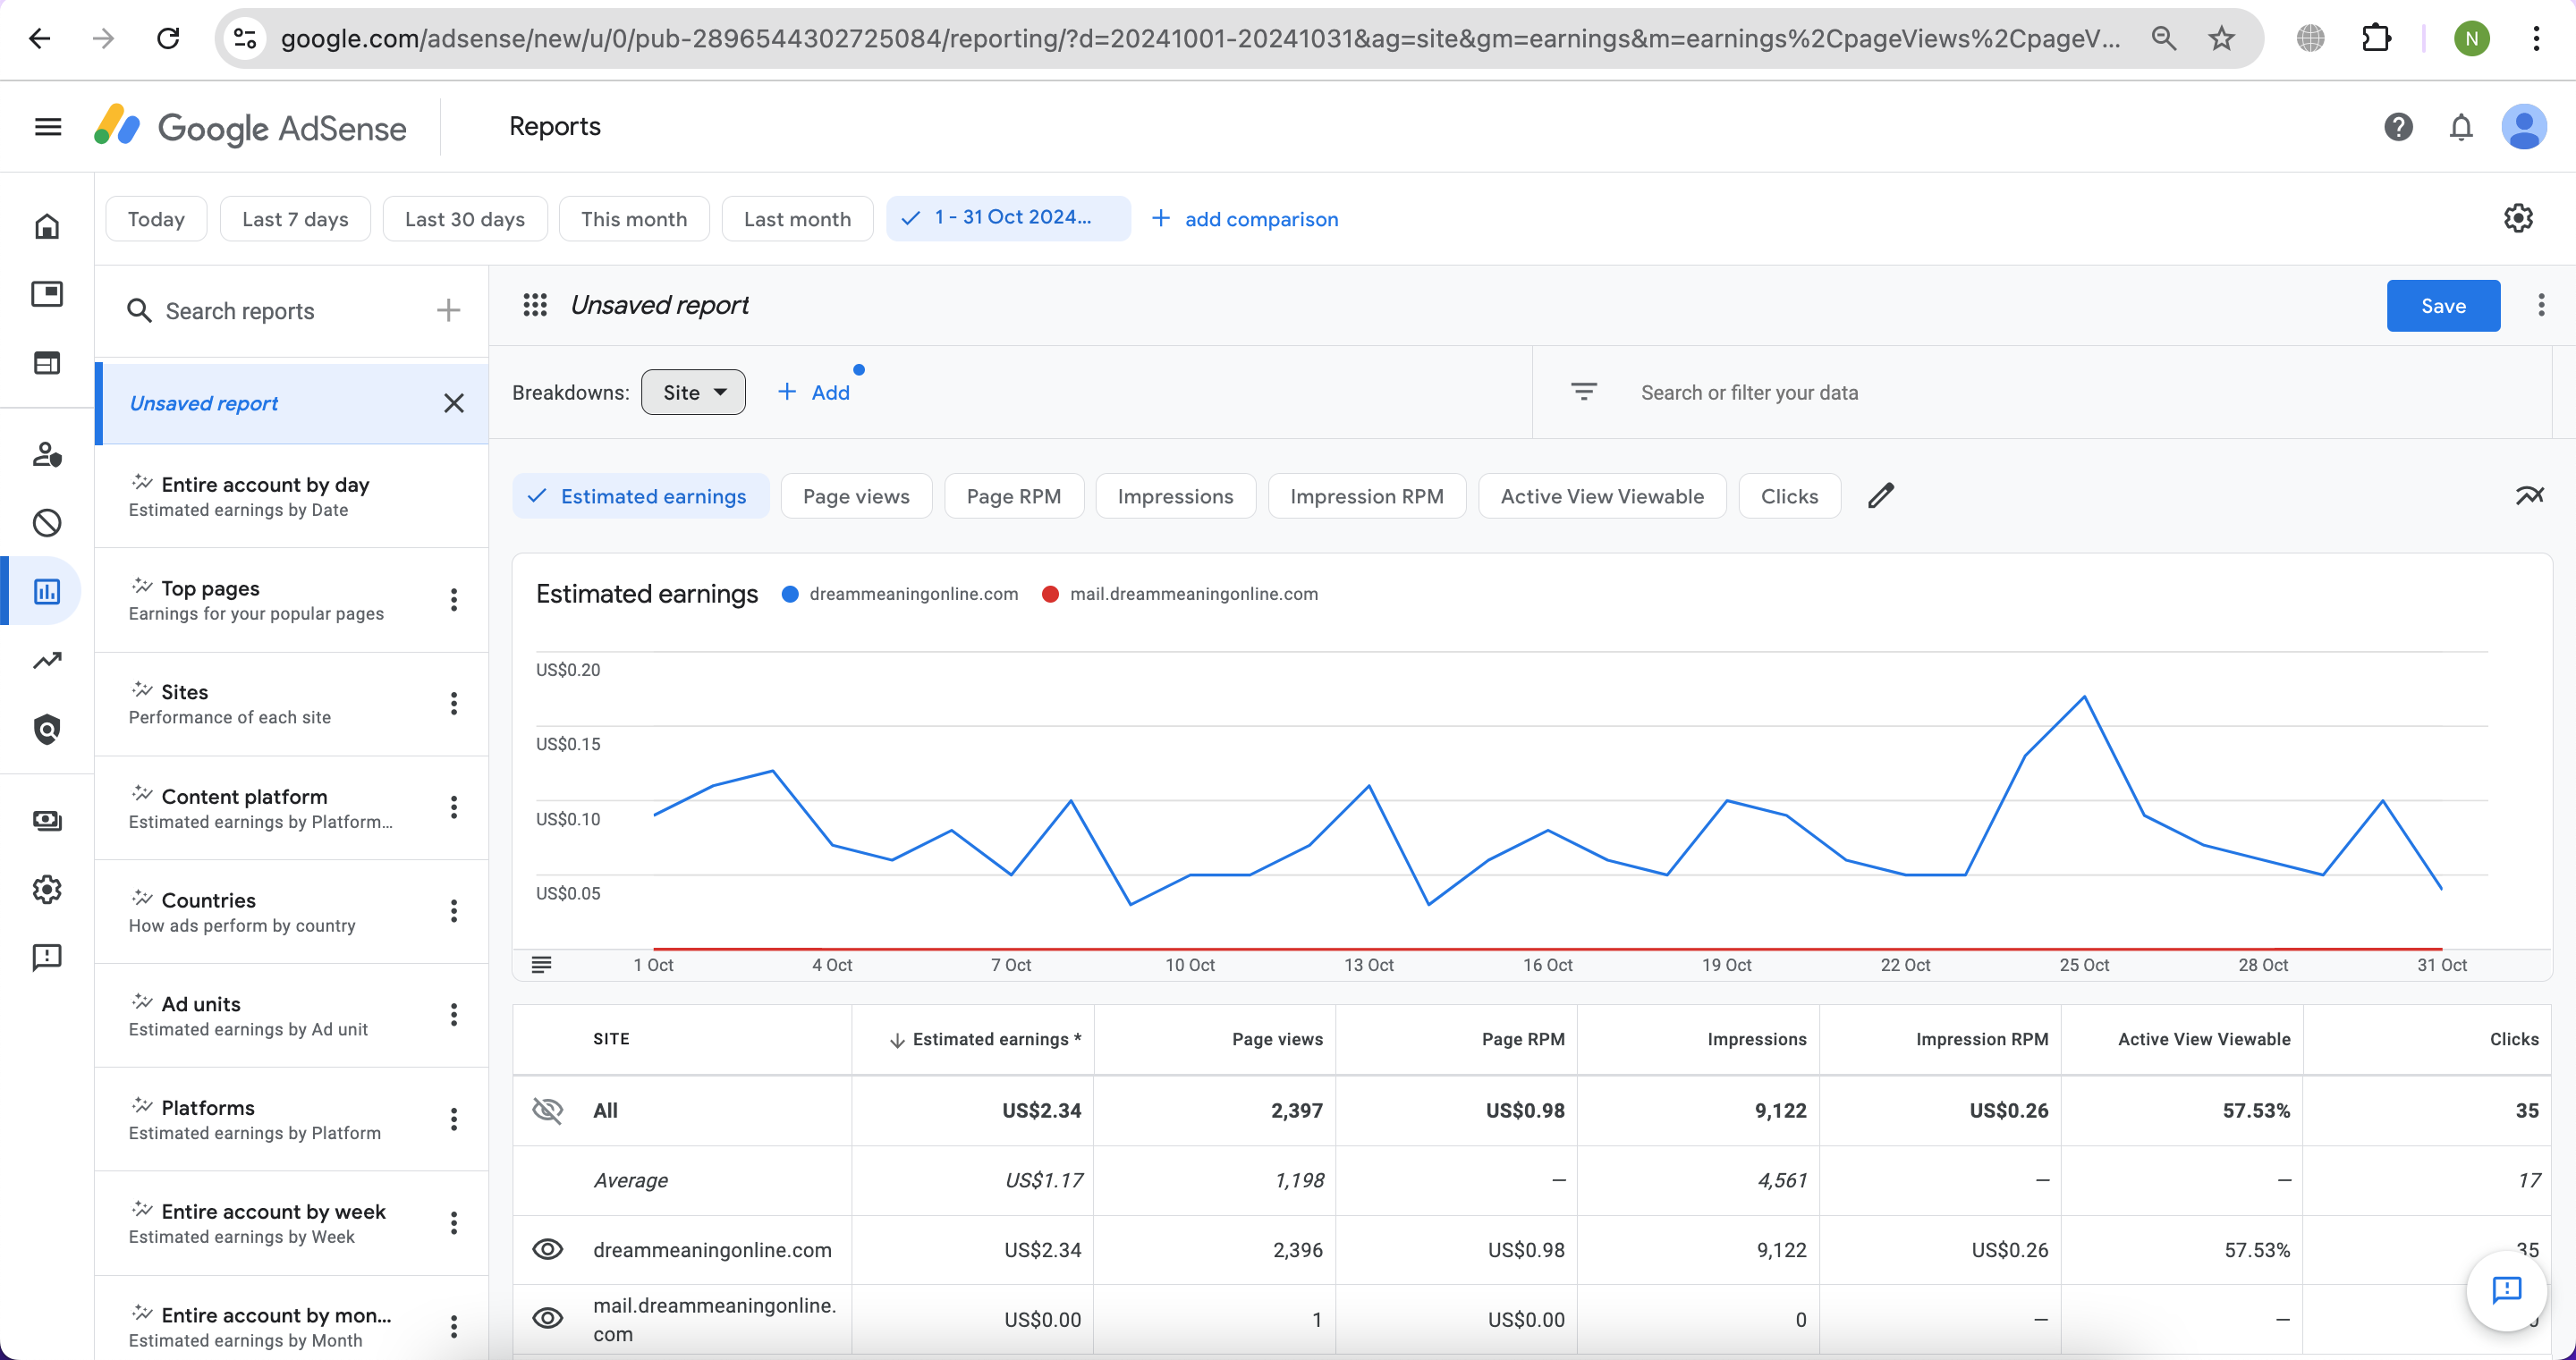The width and height of the screenshot is (2576, 1360).
Task: Toggle visibility of mail.dreammeaningonline.com row
Action: click(547, 1319)
